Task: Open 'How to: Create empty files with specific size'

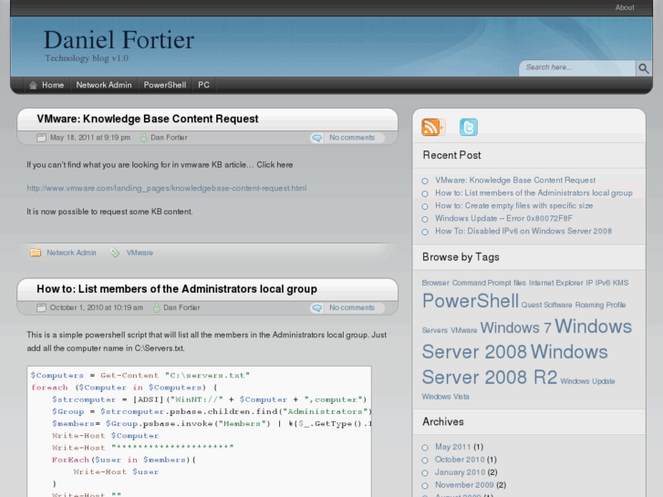Action: point(513,205)
